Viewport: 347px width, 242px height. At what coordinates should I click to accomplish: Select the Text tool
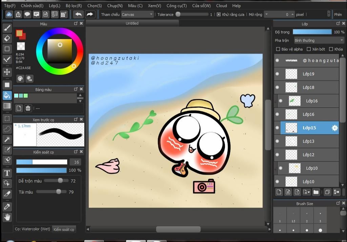point(7,173)
